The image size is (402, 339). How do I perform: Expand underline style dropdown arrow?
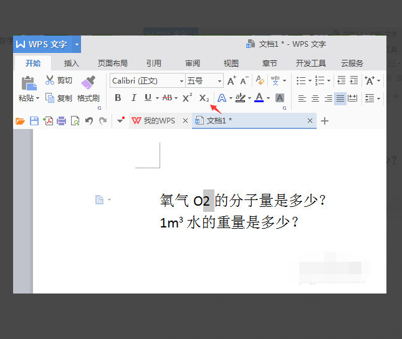157,98
